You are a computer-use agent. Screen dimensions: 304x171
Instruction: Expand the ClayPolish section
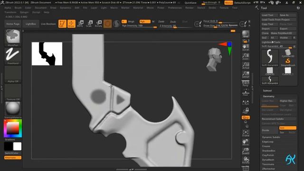(x=268, y=155)
